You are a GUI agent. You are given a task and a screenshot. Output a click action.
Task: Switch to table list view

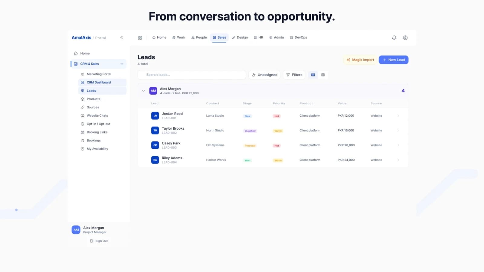coord(313,75)
